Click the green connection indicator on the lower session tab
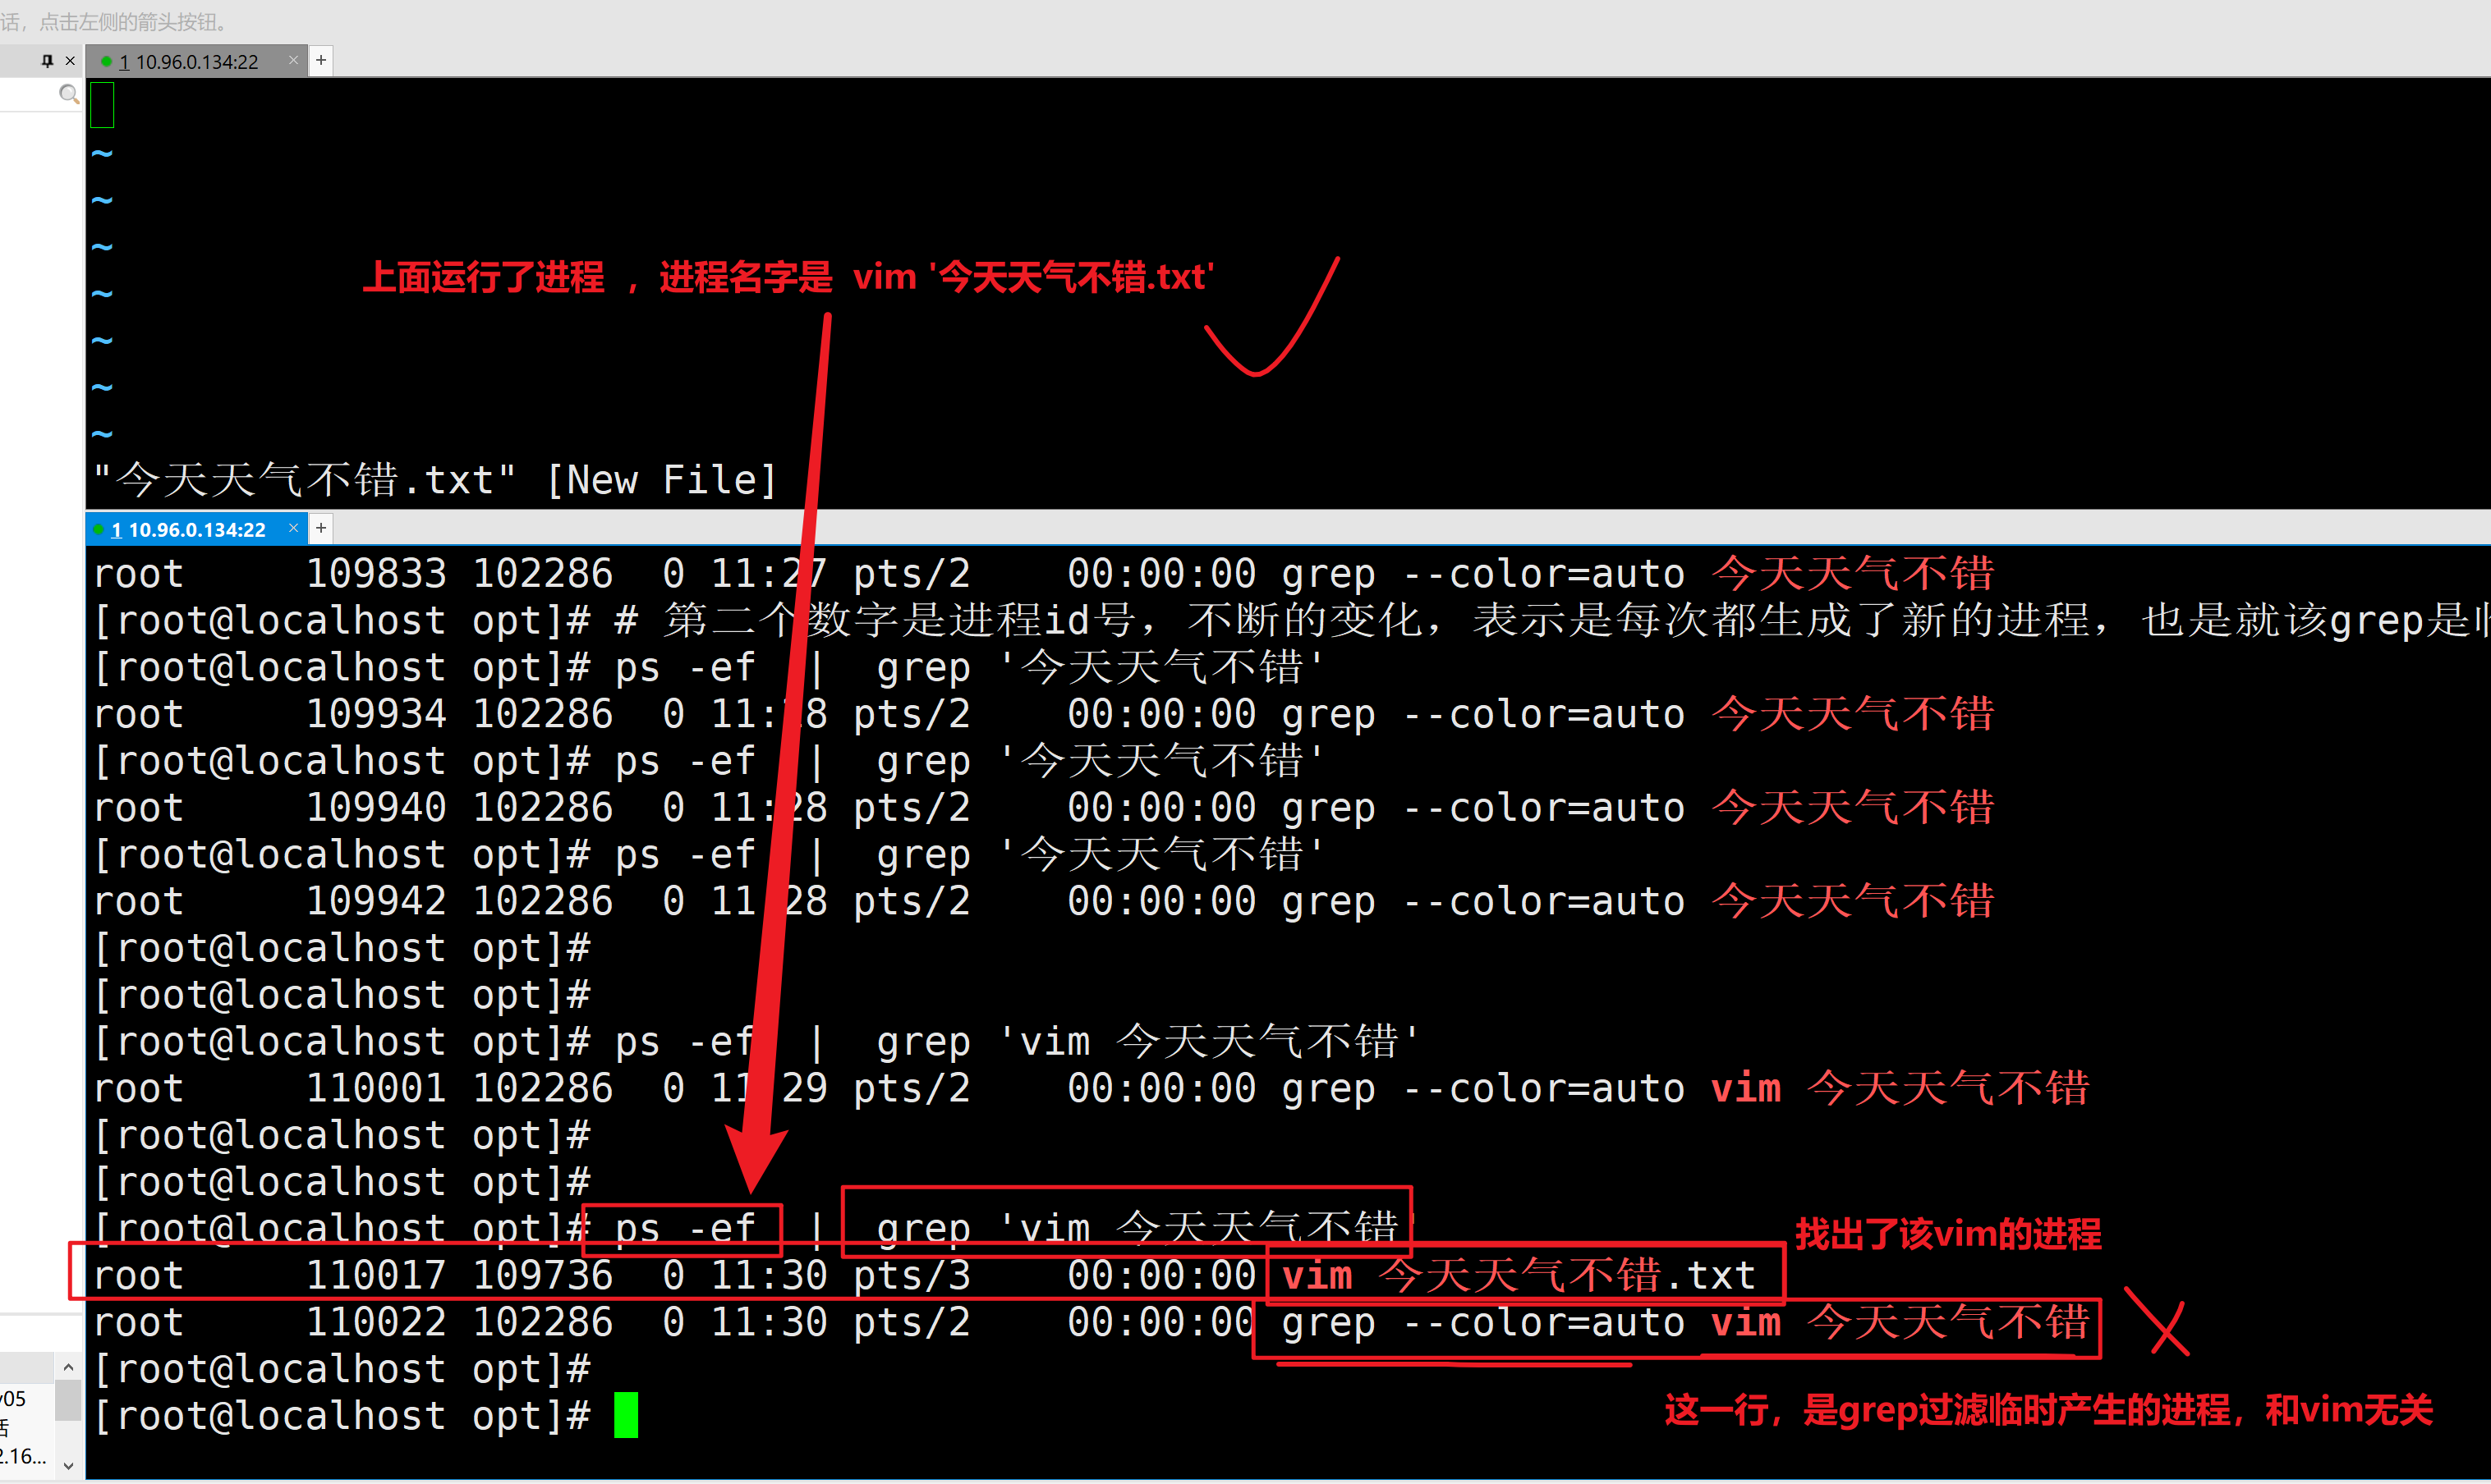Image resolution: width=2491 pixels, height=1484 pixels. tap(99, 529)
